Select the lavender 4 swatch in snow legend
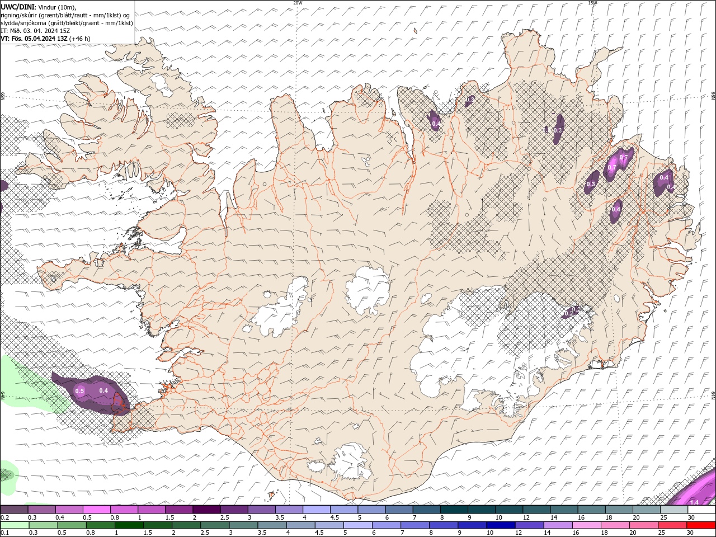716x537 pixels. [x=316, y=510]
